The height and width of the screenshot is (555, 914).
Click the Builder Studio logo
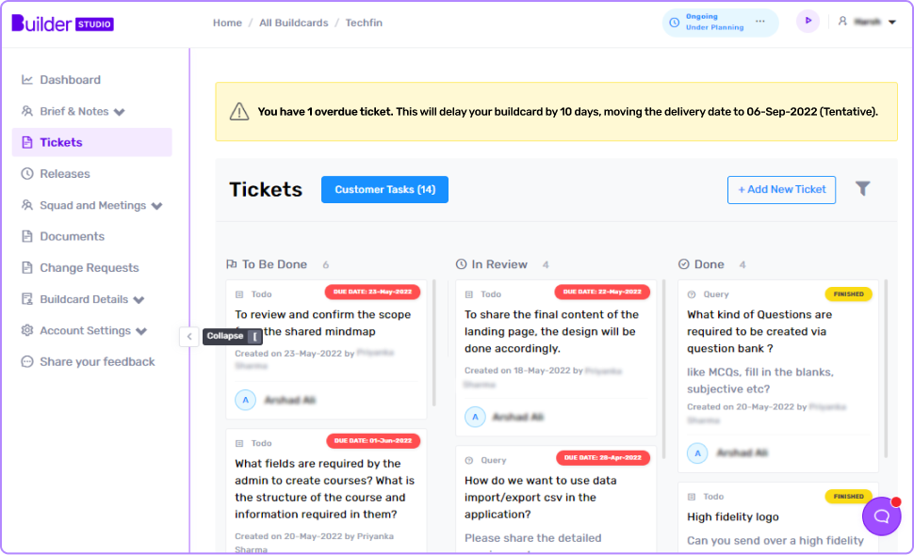pos(62,24)
